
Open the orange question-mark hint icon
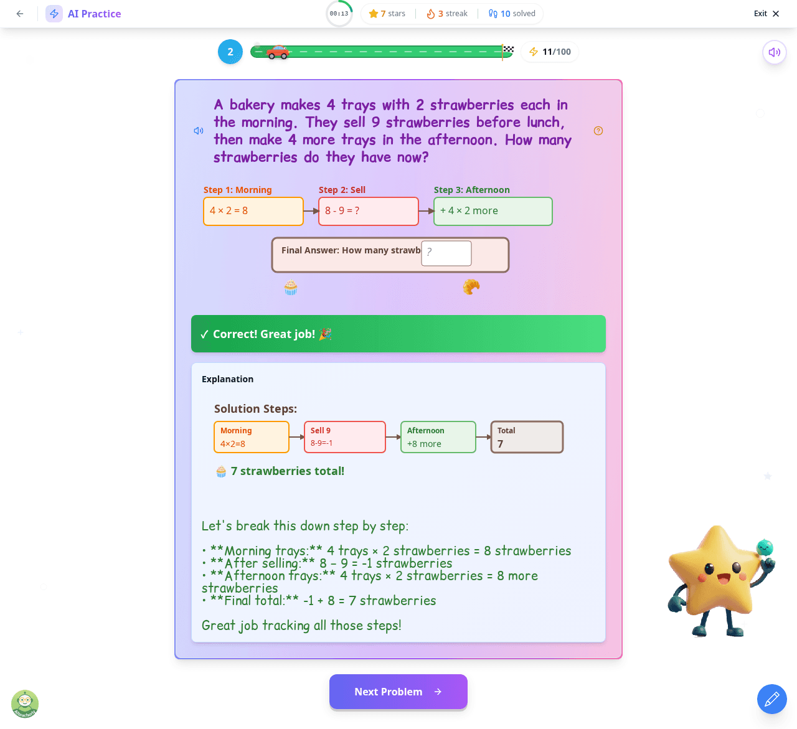coord(598,131)
